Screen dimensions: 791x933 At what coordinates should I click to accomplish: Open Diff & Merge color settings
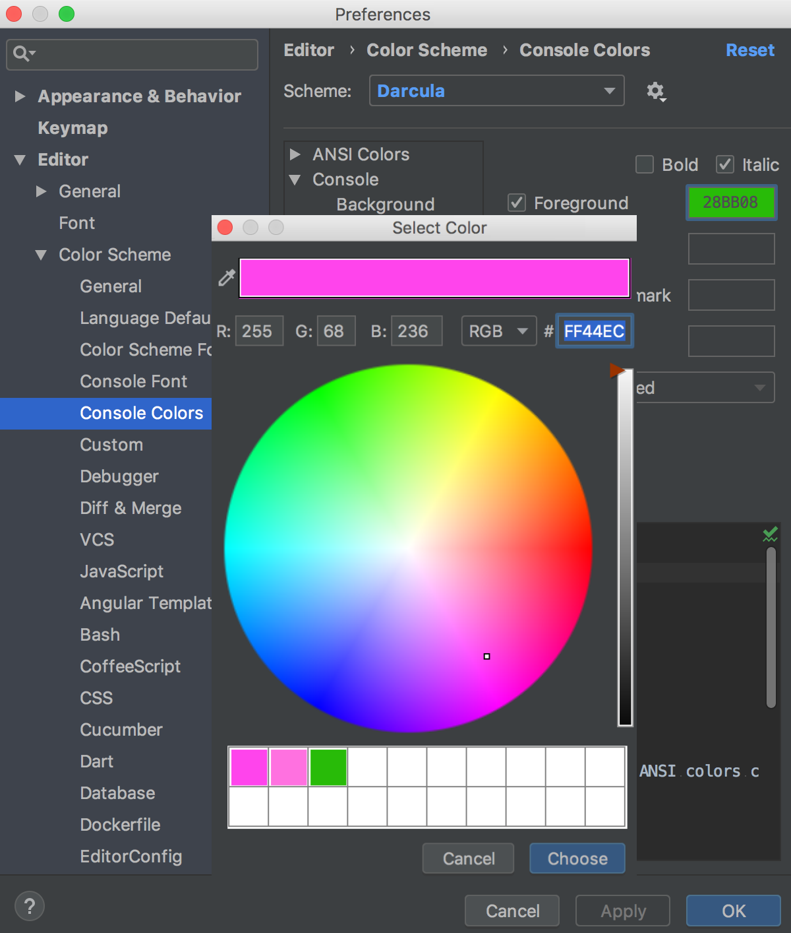(131, 508)
